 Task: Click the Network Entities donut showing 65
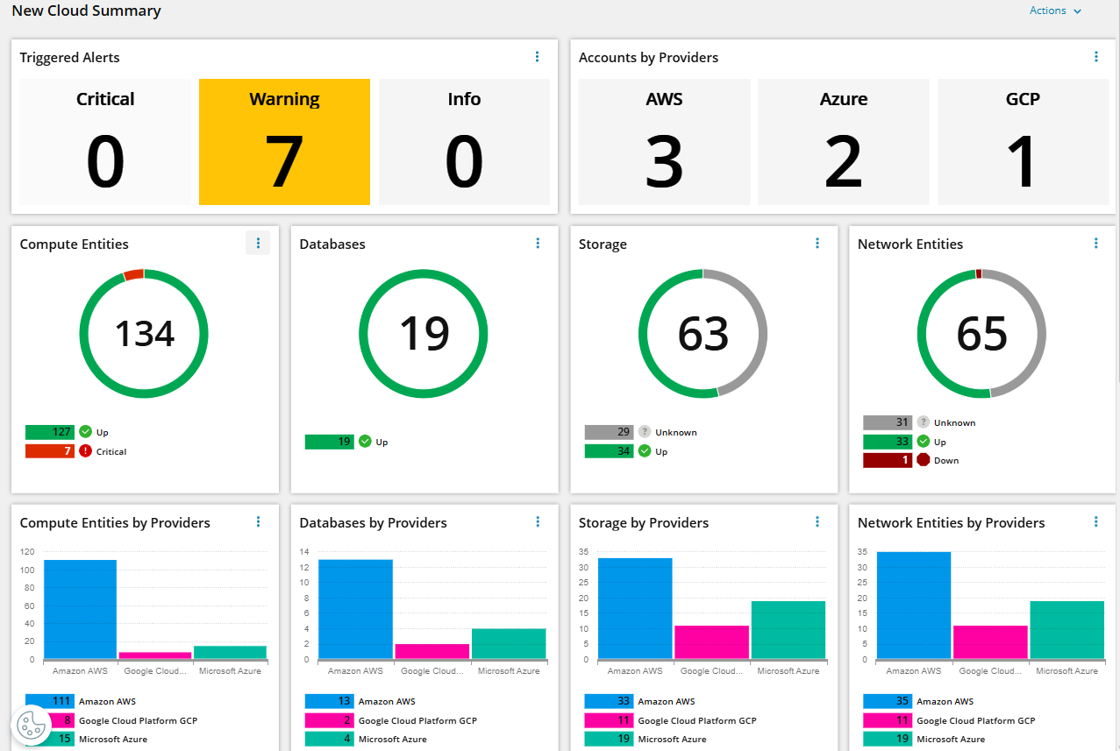point(982,333)
